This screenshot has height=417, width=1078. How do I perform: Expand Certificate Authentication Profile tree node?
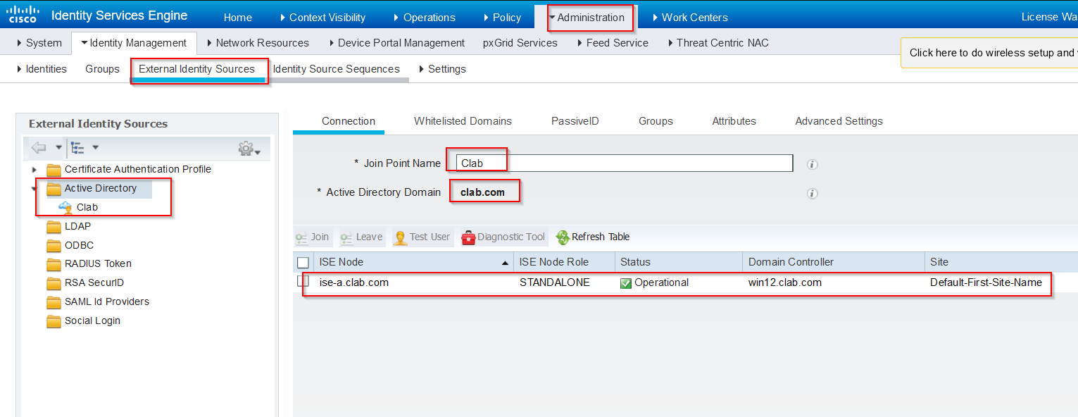(x=34, y=170)
